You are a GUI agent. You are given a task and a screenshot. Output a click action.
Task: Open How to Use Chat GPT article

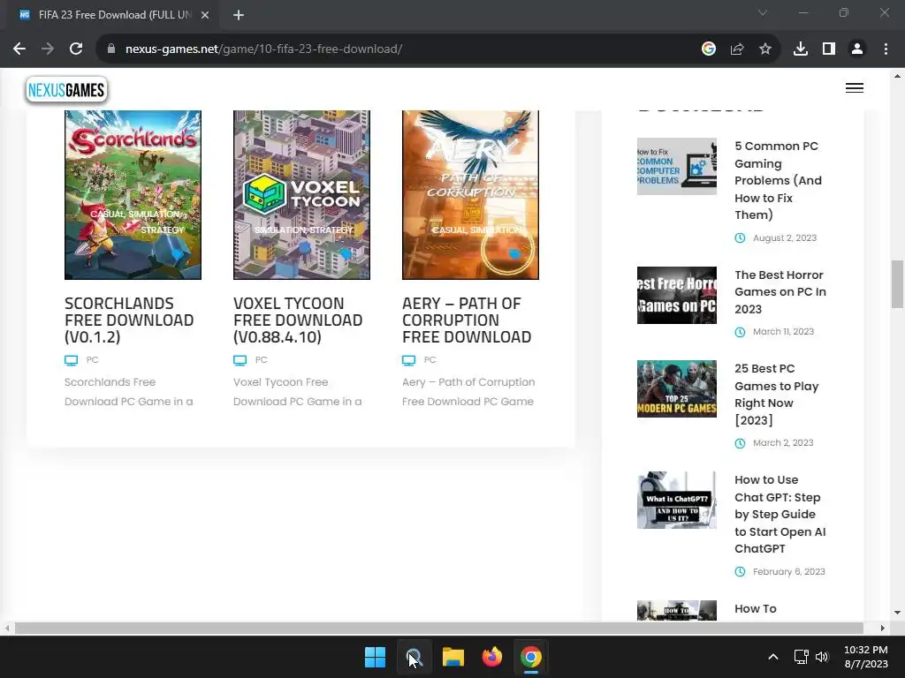(x=780, y=515)
